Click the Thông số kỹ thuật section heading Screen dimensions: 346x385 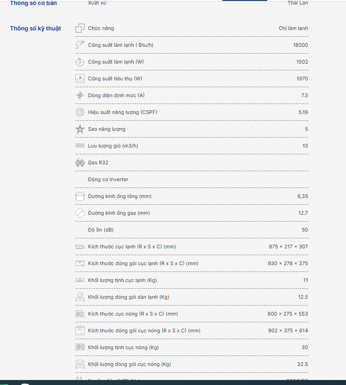tap(35, 29)
